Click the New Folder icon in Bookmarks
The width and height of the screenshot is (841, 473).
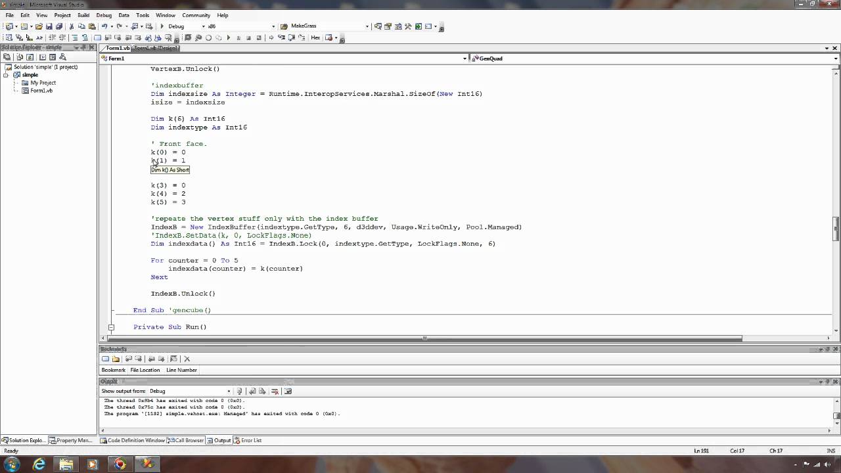pyautogui.click(x=116, y=359)
